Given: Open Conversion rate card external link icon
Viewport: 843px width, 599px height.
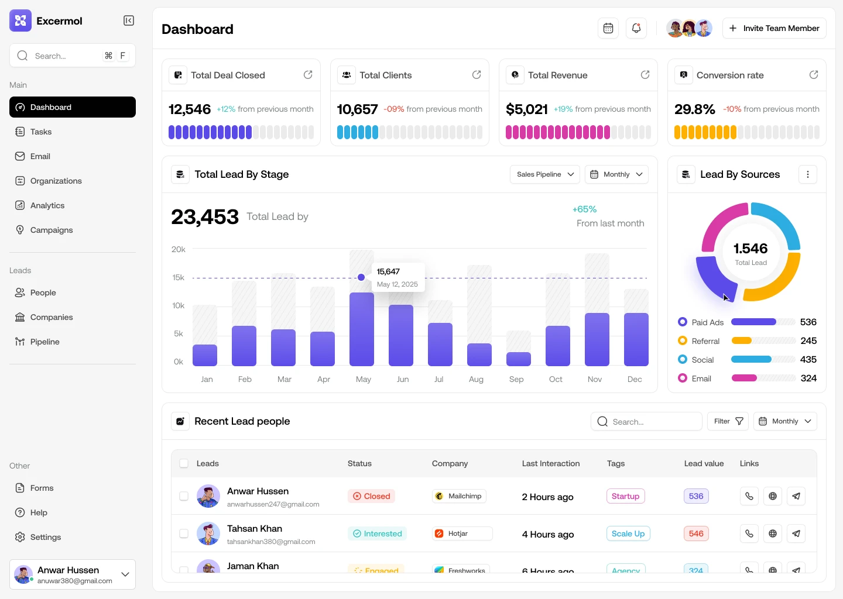Looking at the screenshot, I should [x=814, y=75].
